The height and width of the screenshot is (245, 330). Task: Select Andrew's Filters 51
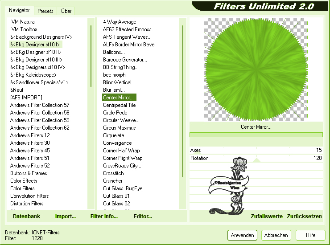tap(29, 158)
